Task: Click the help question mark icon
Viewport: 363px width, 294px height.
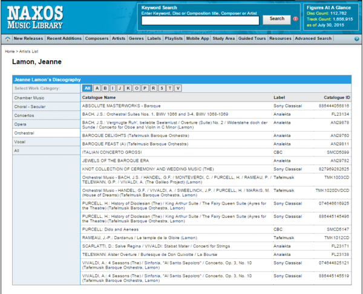Action: pos(356,38)
